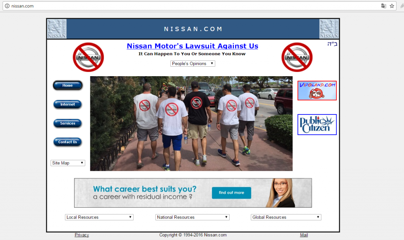Select the Internet navigation button
The image size is (404, 240).
(x=67, y=104)
